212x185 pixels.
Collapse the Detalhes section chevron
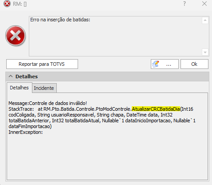pyautogui.click(x=11, y=76)
